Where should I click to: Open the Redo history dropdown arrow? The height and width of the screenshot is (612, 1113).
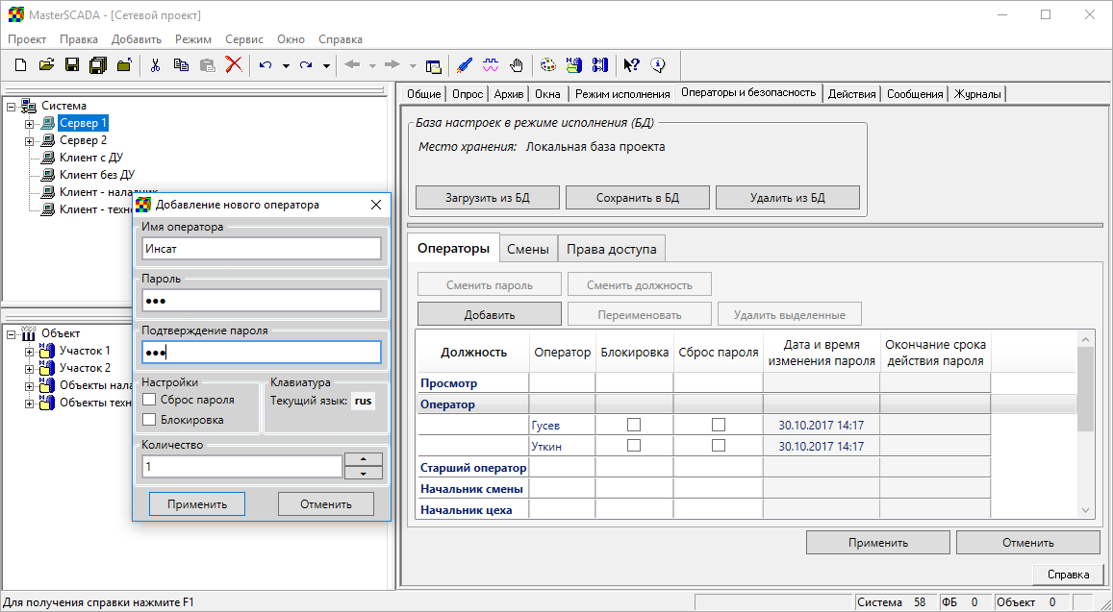point(326,66)
